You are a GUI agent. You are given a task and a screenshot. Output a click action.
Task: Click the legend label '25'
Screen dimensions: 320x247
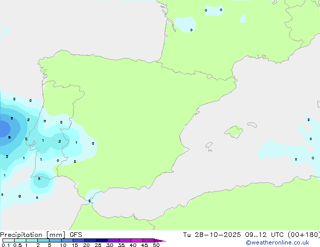98,245
